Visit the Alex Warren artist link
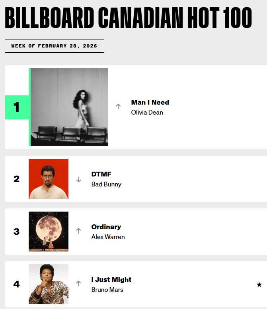This screenshot has height=309, width=267. (108, 237)
